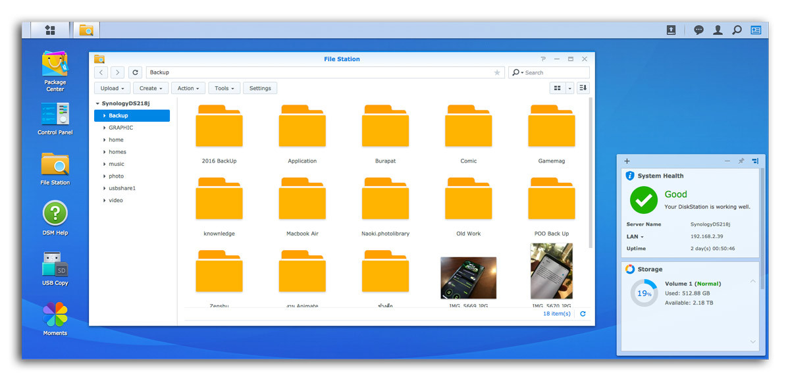
Task: Click the Backup path address field
Action: tap(325, 72)
